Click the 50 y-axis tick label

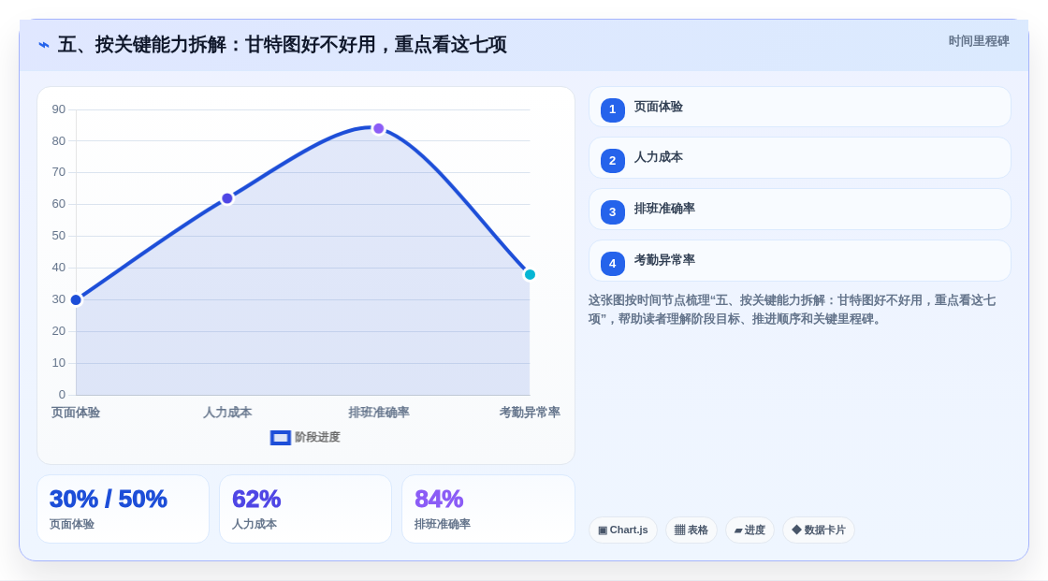(x=59, y=236)
